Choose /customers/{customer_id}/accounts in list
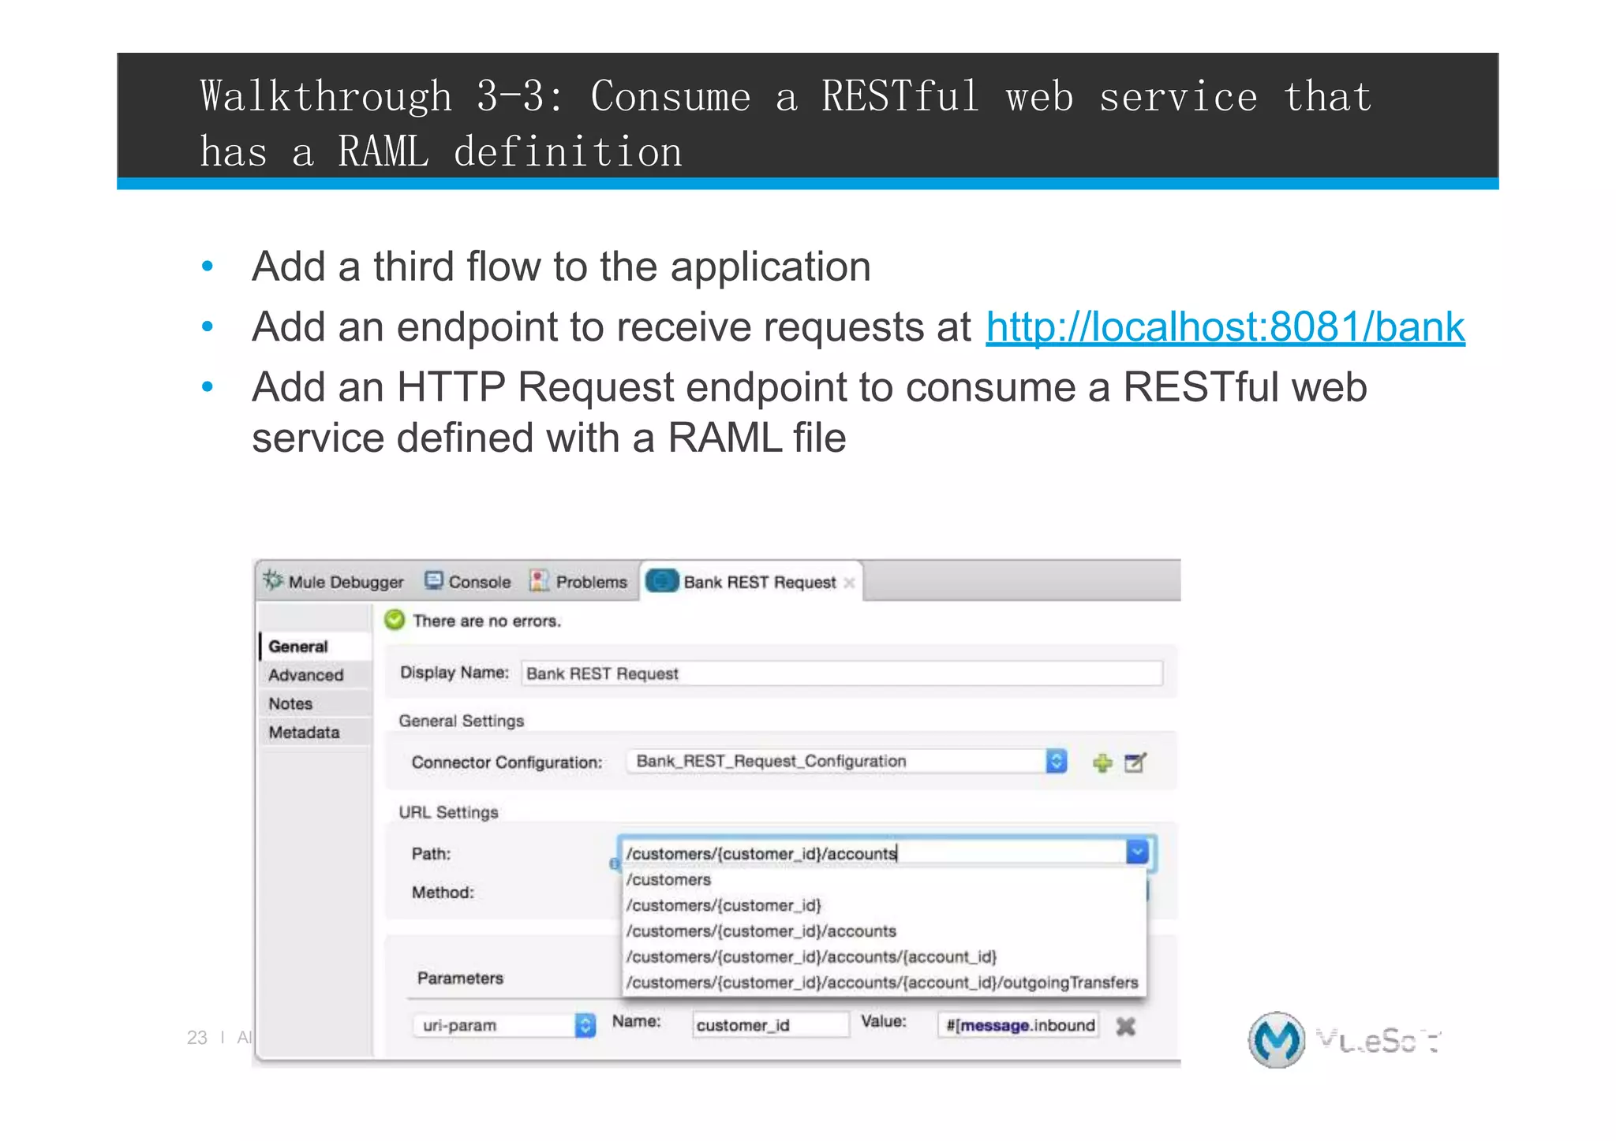 [x=885, y=931]
